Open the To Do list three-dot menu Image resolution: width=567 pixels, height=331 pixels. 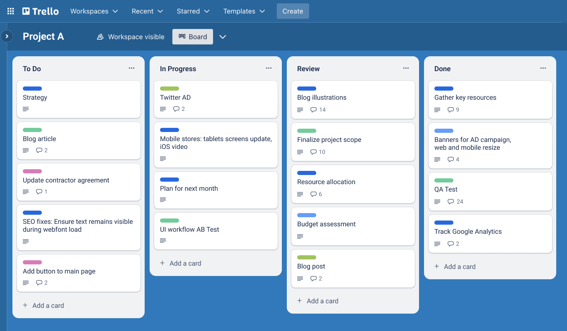coord(131,68)
